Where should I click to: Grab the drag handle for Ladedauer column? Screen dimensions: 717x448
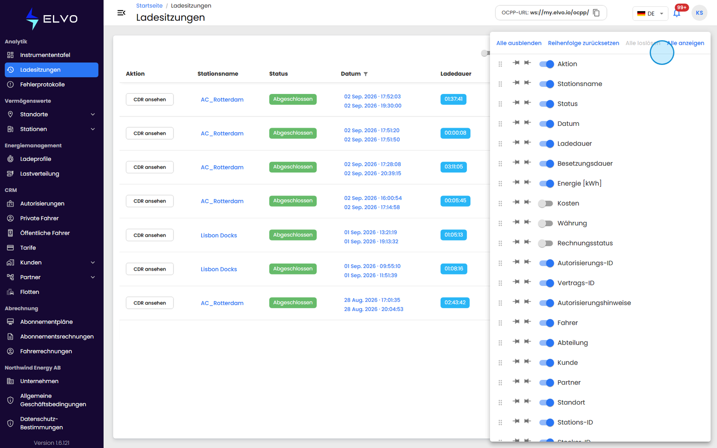click(500, 144)
